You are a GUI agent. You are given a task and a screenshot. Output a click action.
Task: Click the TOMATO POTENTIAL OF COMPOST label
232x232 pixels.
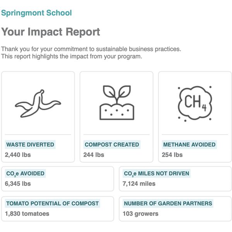coord(53,203)
